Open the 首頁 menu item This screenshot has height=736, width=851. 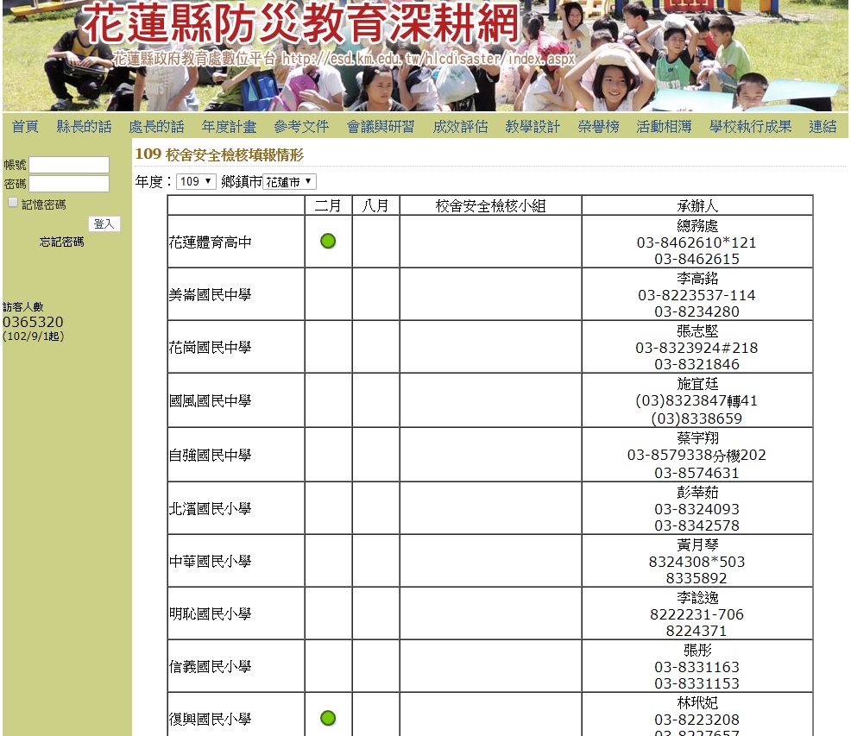25,127
